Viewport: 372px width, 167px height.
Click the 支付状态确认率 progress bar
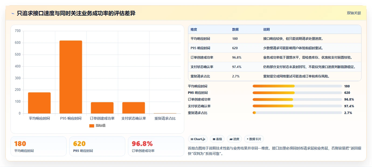point(297,106)
